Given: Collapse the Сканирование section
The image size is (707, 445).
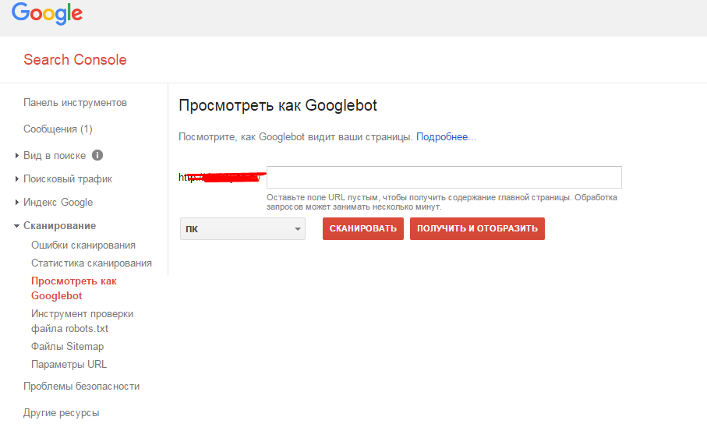Looking at the screenshot, I should 59,225.
